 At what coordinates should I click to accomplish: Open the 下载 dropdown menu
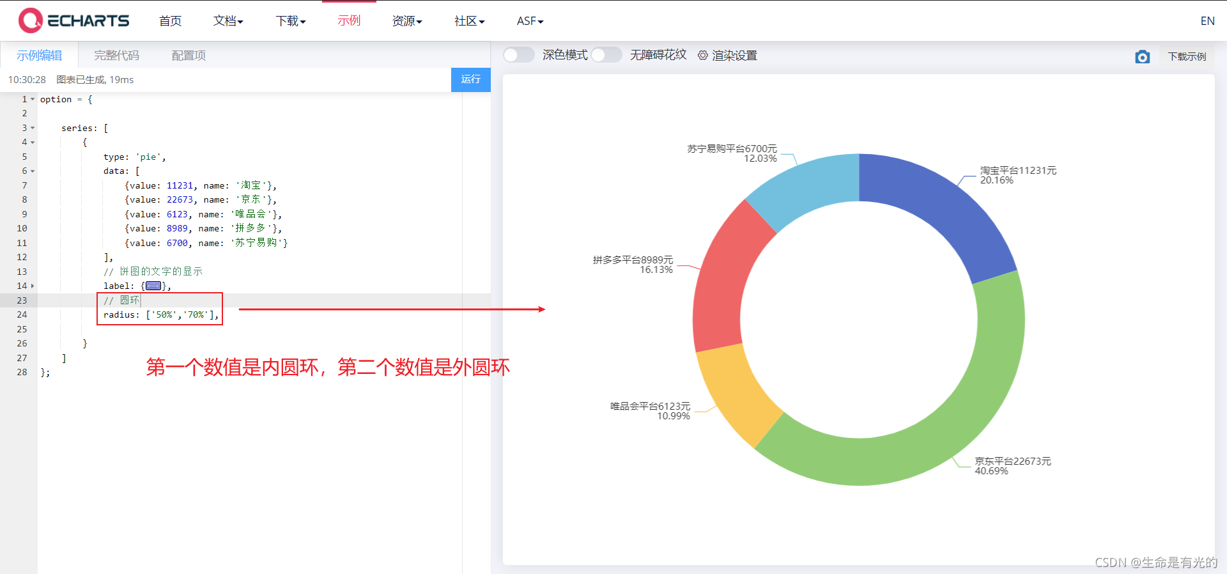tap(291, 21)
